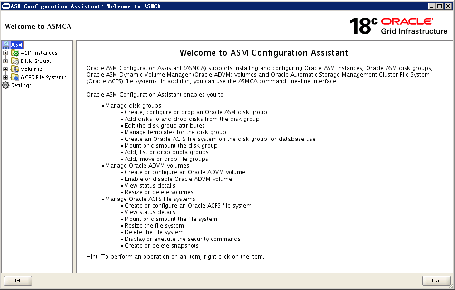Open the Help button
Viewport: 455px width, 290px height.
pos(18,280)
